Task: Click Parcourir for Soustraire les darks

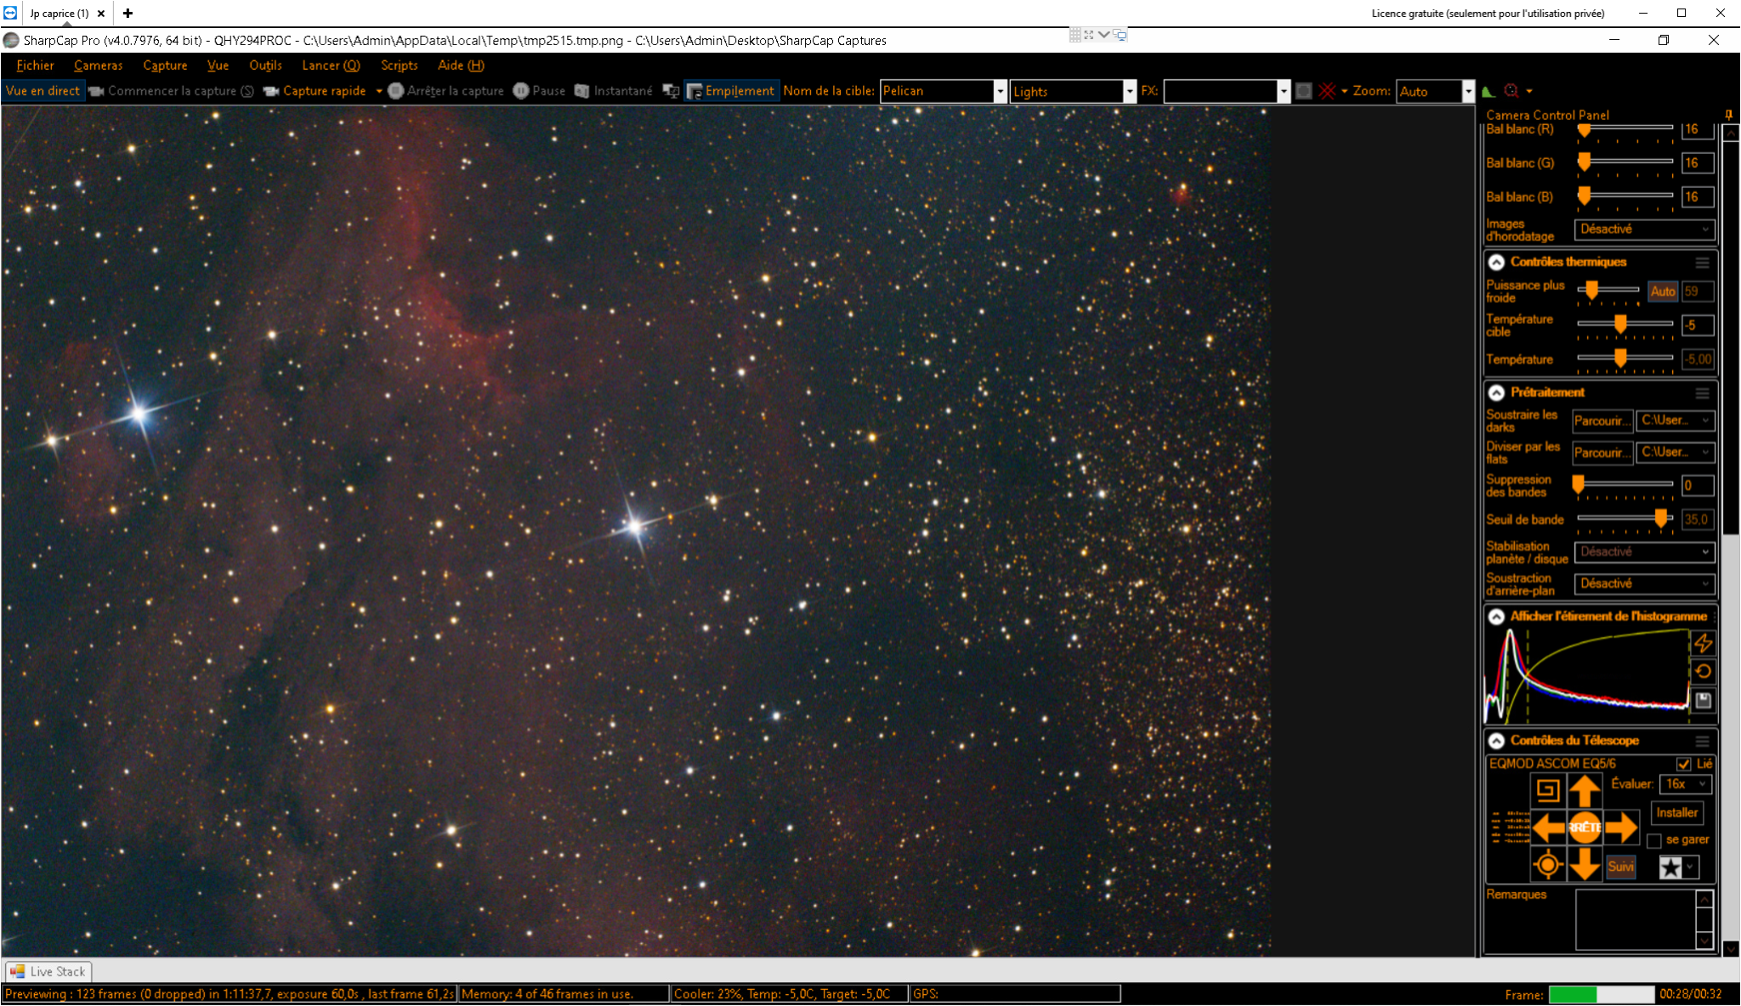Action: 1602,421
